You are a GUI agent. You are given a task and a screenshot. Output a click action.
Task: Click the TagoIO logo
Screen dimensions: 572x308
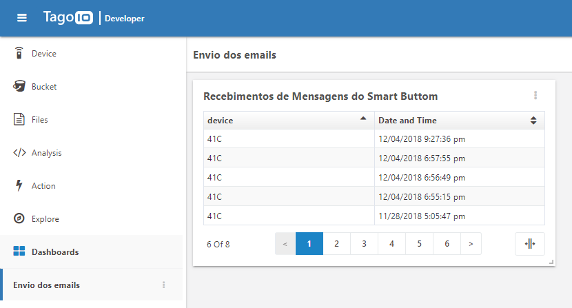pos(68,17)
